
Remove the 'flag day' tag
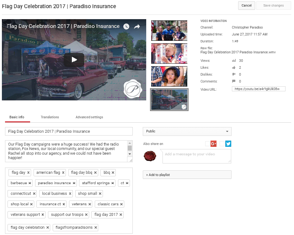[x=28, y=173]
